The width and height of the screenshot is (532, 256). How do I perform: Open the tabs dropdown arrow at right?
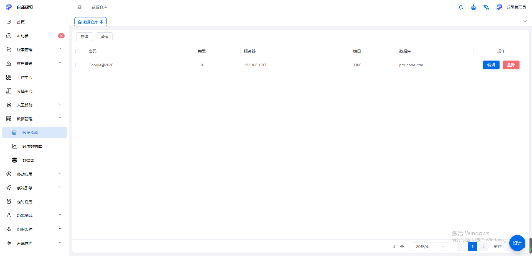tap(525, 21)
